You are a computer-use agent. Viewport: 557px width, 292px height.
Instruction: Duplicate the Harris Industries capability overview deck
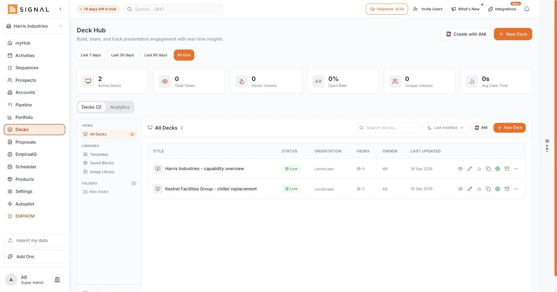coord(488,169)
